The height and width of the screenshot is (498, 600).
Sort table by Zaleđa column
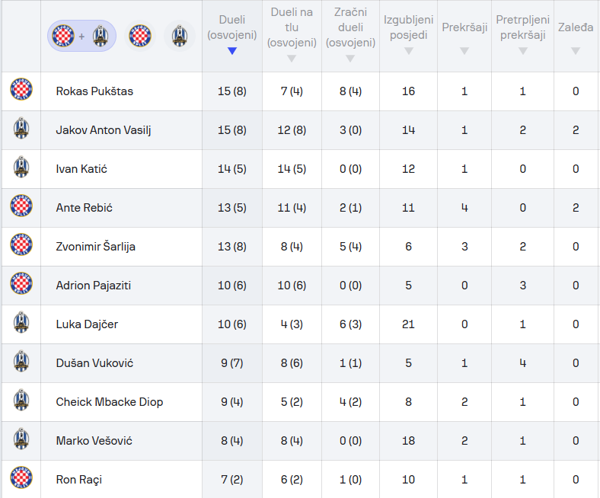[576, 37]
